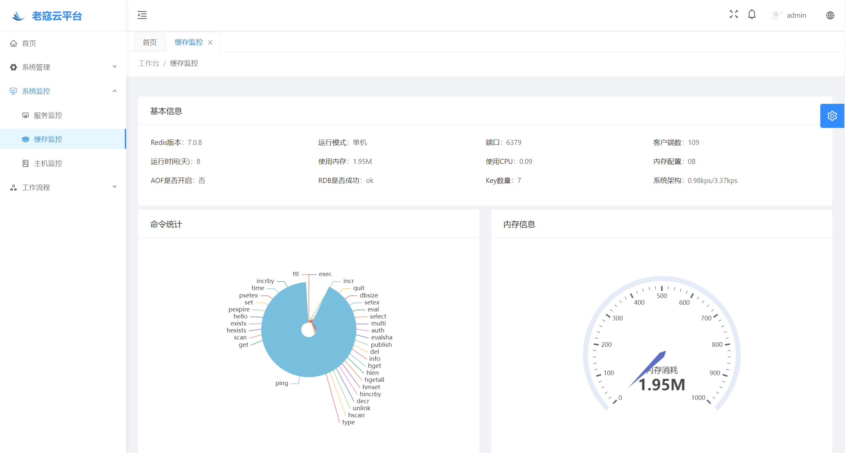Click the admin username dropdown
Viewport: 845px width, 453px height.
tap(796, 15)
